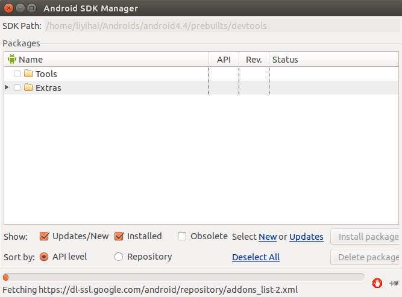
Task: Click the Name column header
Action: 107,60
